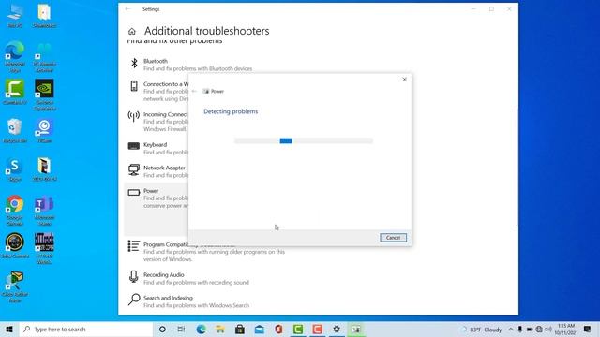600x337 pixels.
Task: Launch Microsoft Edge from the taskbar
Action: tap(201, 329)
